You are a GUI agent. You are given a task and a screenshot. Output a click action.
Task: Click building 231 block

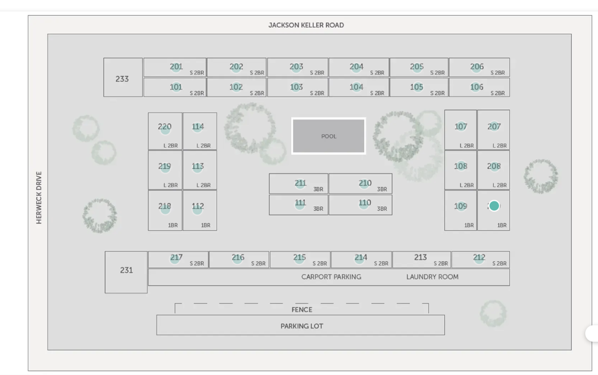[126, 272]
